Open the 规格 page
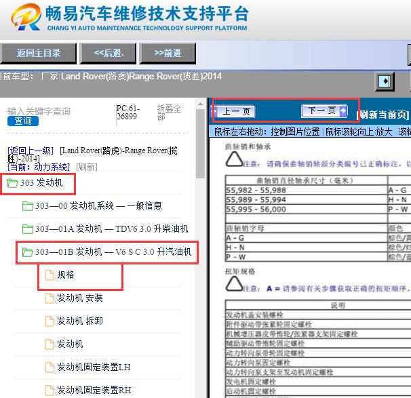Screen dimensions: 411x398 coord(66,275)
